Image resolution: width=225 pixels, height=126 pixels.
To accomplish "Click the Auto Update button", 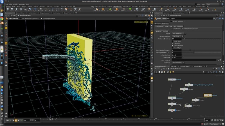I will click(214, 123).
